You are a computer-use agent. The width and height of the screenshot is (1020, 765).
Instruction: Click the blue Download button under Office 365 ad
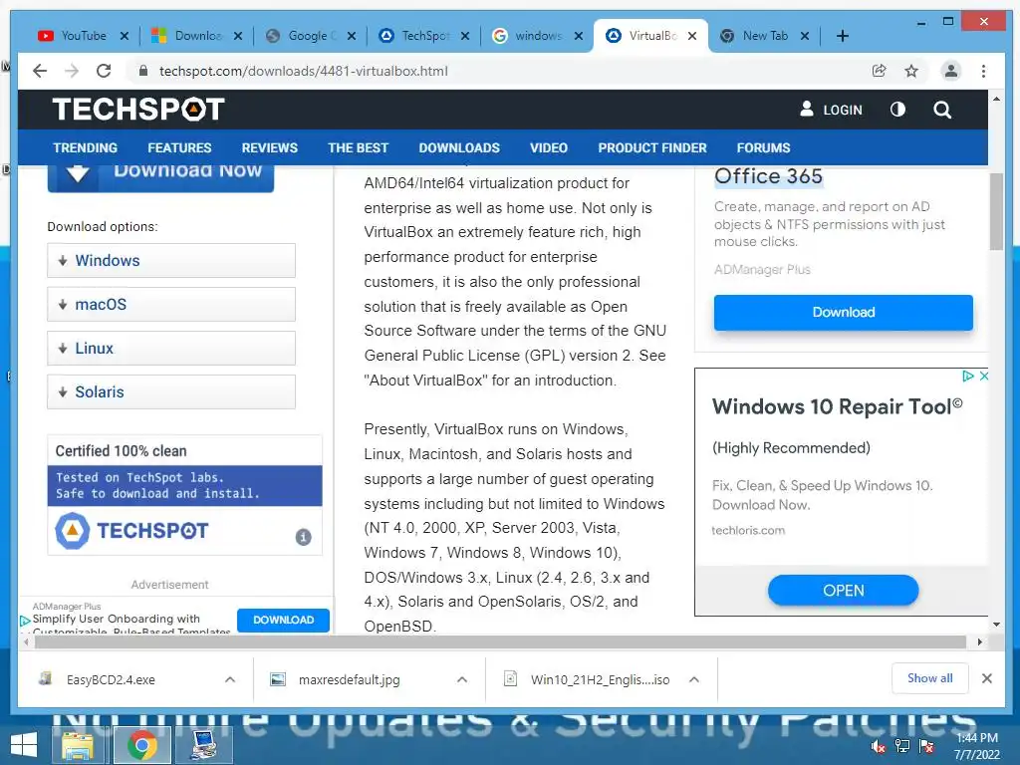[x=843, y=312]
